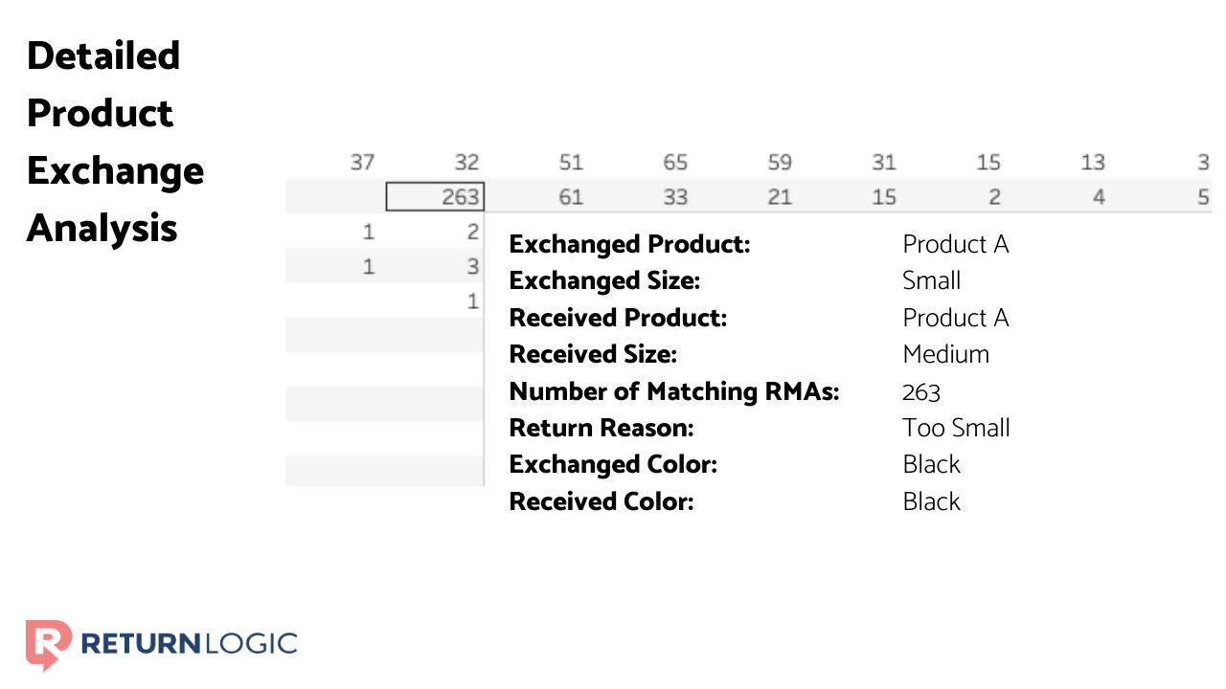Select the Too Small return reason value
This screenshot has height=689, width=1226.
point(956,428)
